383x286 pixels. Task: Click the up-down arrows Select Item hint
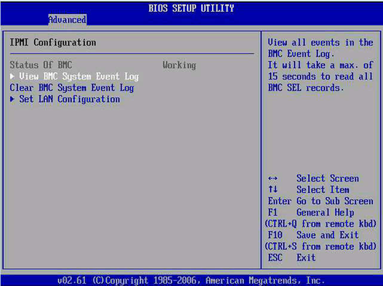pyautogui.click(x=309, y=189)
